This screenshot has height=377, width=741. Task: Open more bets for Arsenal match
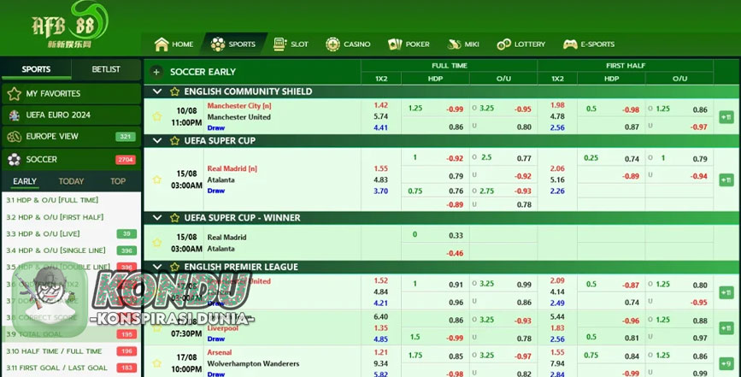pyautogui.click(x=726, y=363)
